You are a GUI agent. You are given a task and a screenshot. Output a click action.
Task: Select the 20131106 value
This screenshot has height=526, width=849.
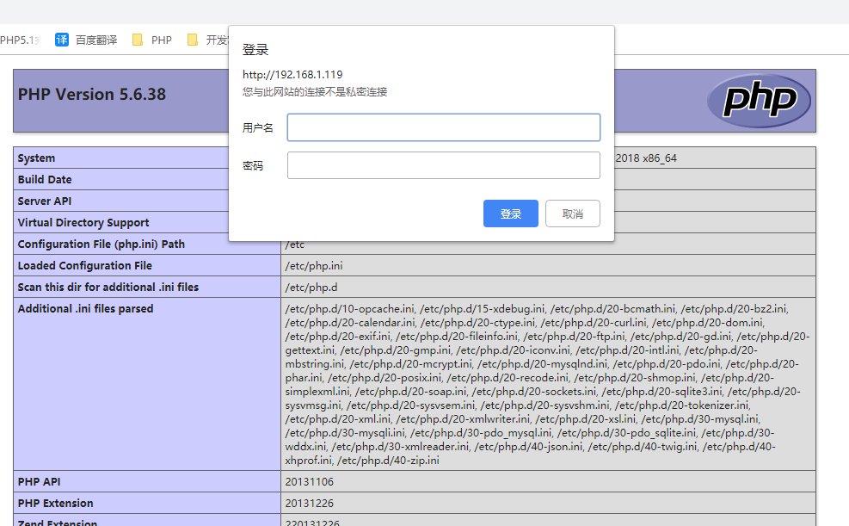[x=310, y=481]
